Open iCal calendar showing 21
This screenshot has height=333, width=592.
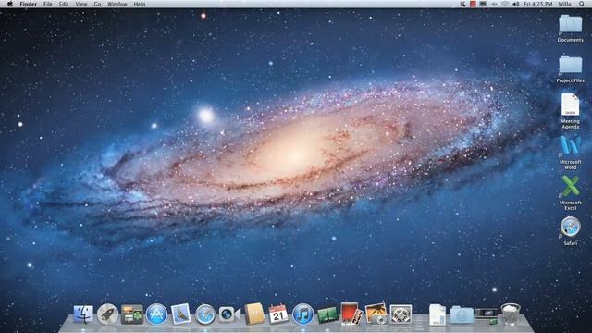click(278, 314)
